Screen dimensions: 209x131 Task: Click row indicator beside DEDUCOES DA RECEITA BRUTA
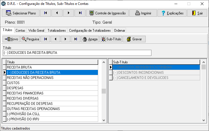(x=5, y=73)
